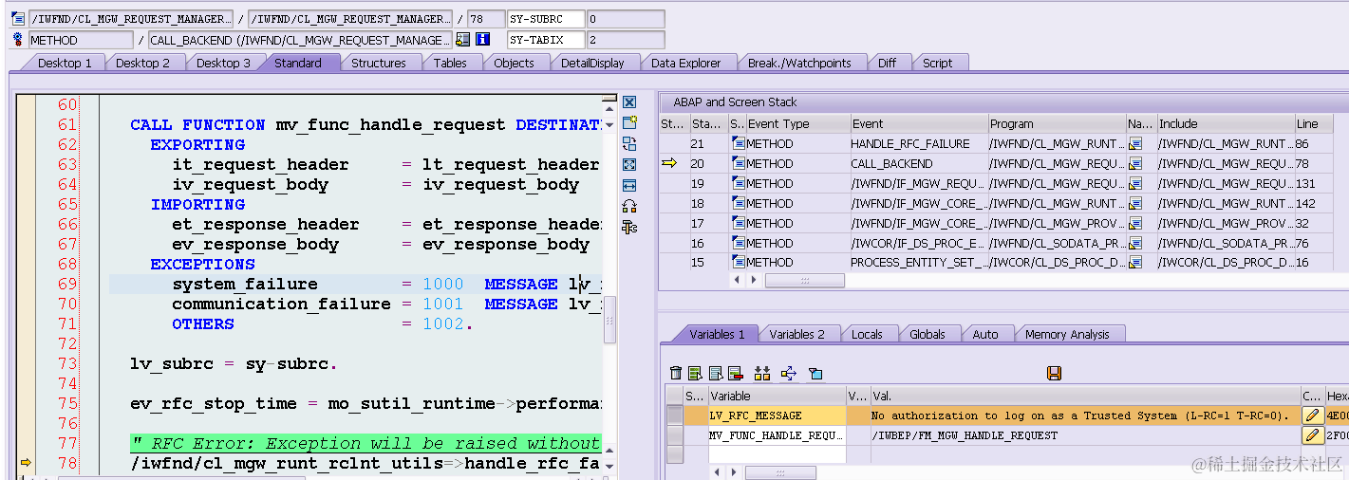Viewport: 1349px width, 480px height.
Task: Switch to Auto tab
Action: (x=985, y=334)
